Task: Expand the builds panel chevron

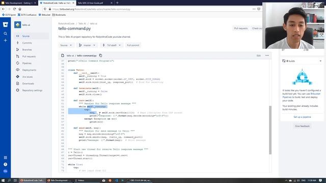Action: (x=320, y=61)
